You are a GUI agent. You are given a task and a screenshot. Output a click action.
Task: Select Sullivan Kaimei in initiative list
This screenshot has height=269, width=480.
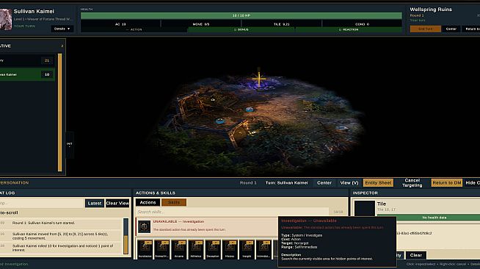27,74
